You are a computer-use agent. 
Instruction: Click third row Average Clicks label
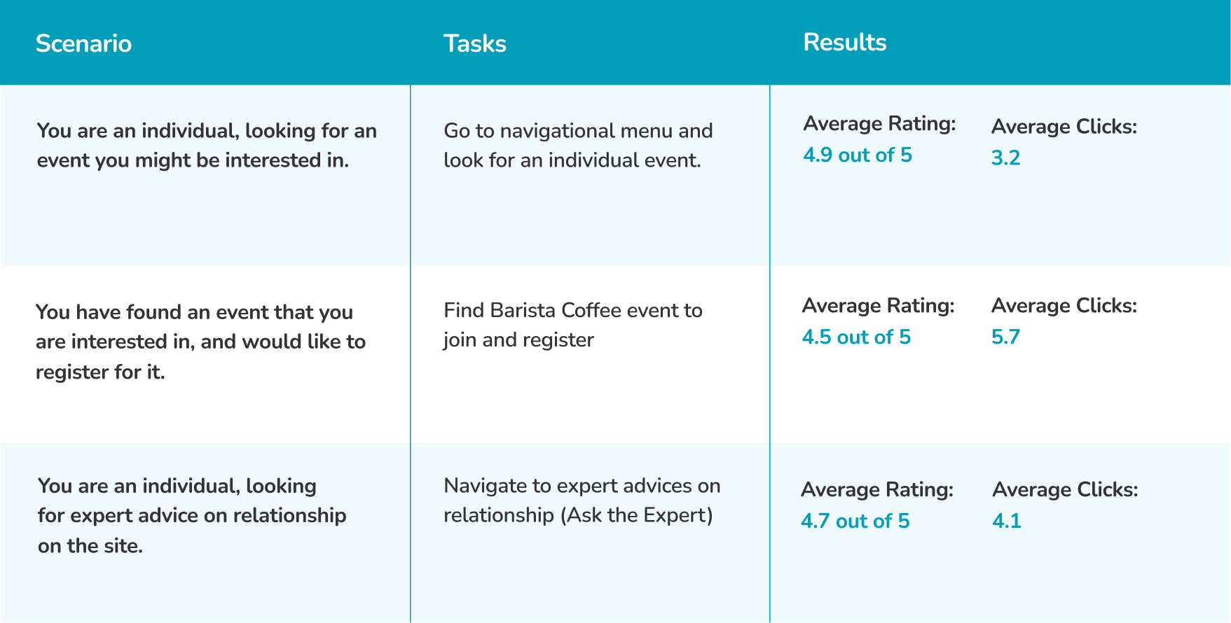(x=1065, y=489)
